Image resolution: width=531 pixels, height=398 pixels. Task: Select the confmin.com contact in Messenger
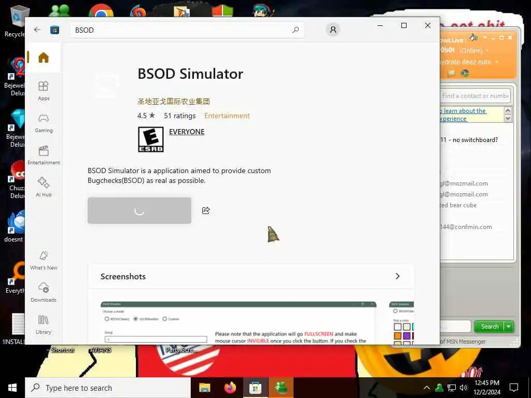(x=466, y=227)
